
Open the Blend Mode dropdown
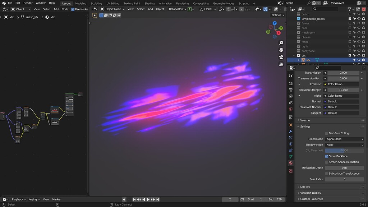344,139
